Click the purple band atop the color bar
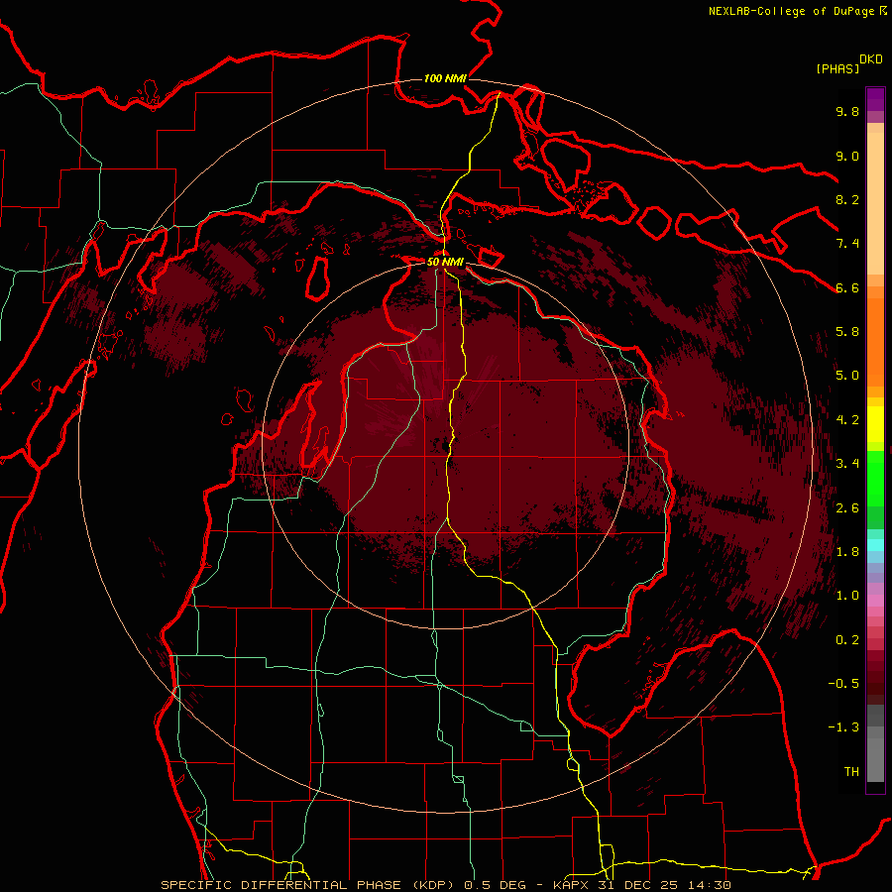 pos(875,99)
